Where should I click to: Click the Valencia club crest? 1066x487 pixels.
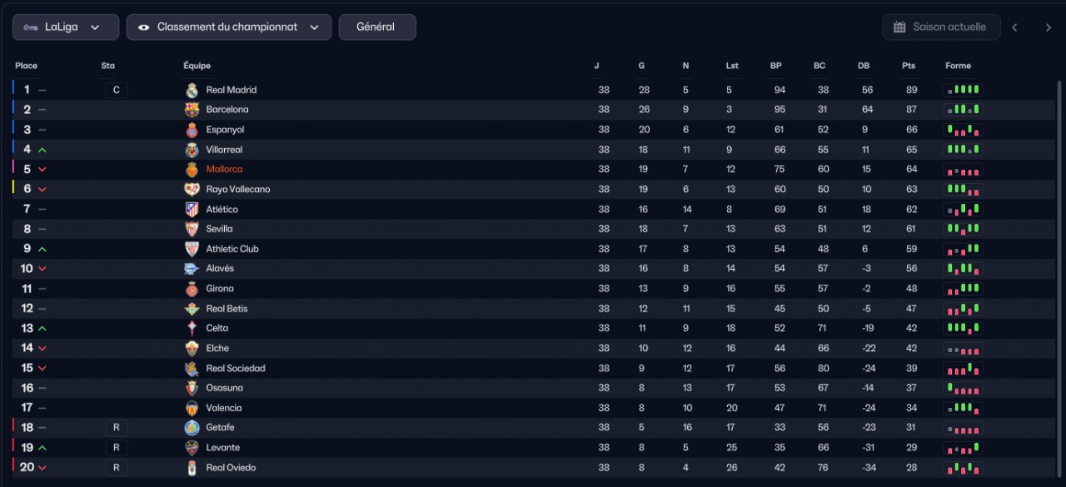pos(192,408)
